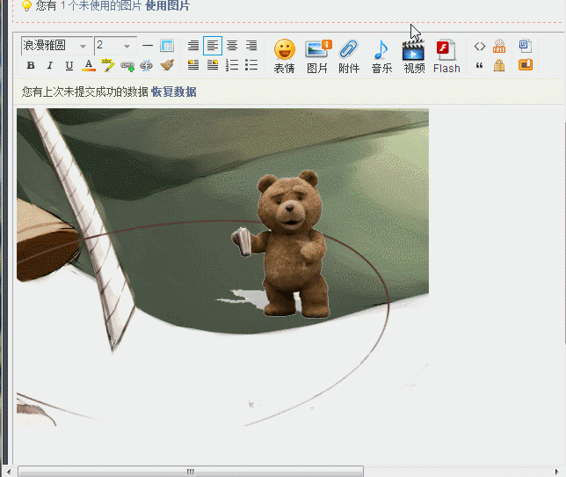The width and height of the screenshot is (566, 477).
Task: Float the image left with text wrap
Action: point(193,65)
